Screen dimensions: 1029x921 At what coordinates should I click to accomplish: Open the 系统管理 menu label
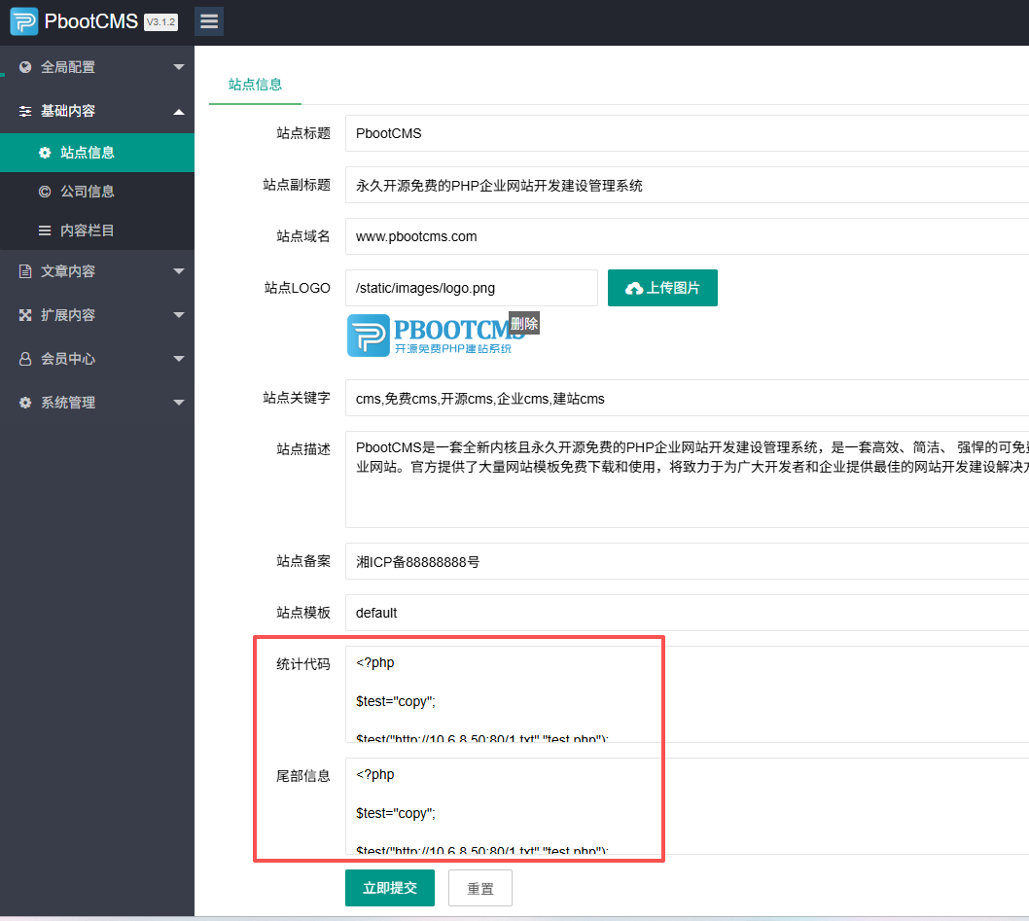pyautogui.click(x=67, y=403)
